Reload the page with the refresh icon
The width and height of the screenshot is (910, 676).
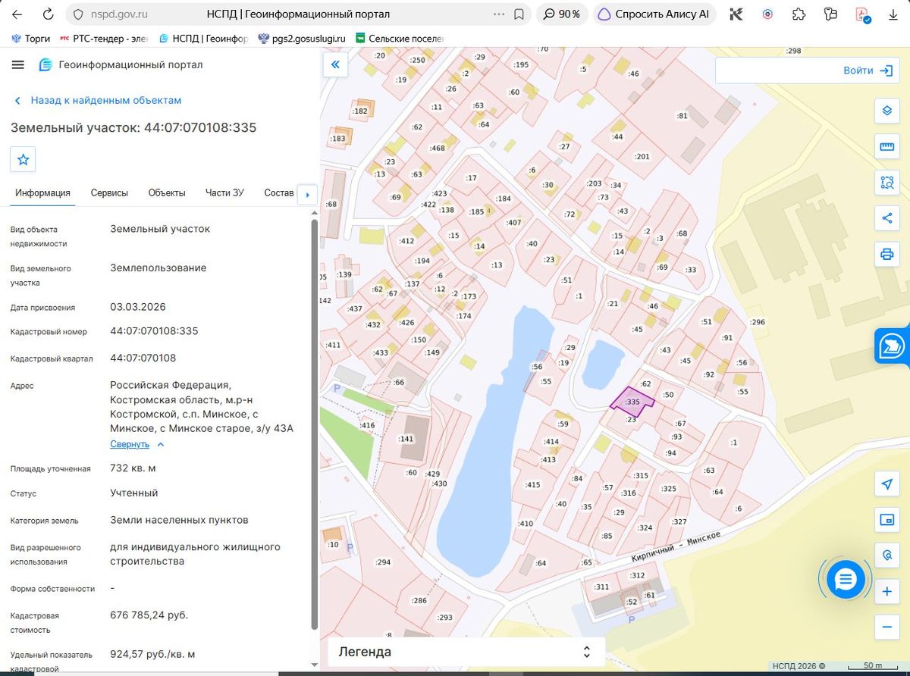click(48, 14)
